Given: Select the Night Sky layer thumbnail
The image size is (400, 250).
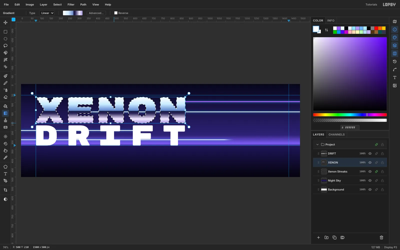Looking at the screenshot, I should 324,180.
